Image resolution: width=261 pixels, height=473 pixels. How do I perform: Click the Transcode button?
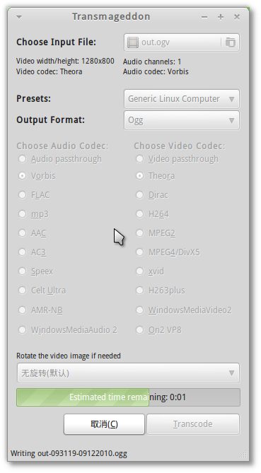[193, 424]
